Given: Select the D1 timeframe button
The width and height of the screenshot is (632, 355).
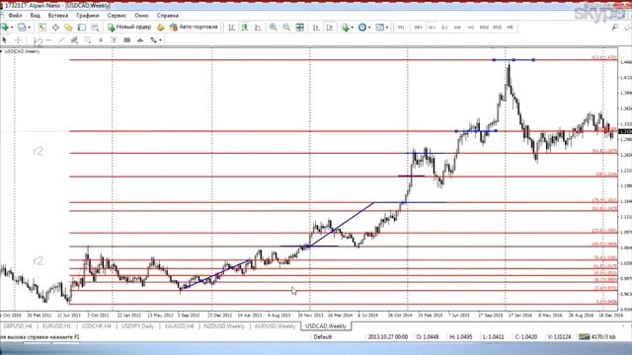Looking at the screenshot, I should click(x=444, y=28).
